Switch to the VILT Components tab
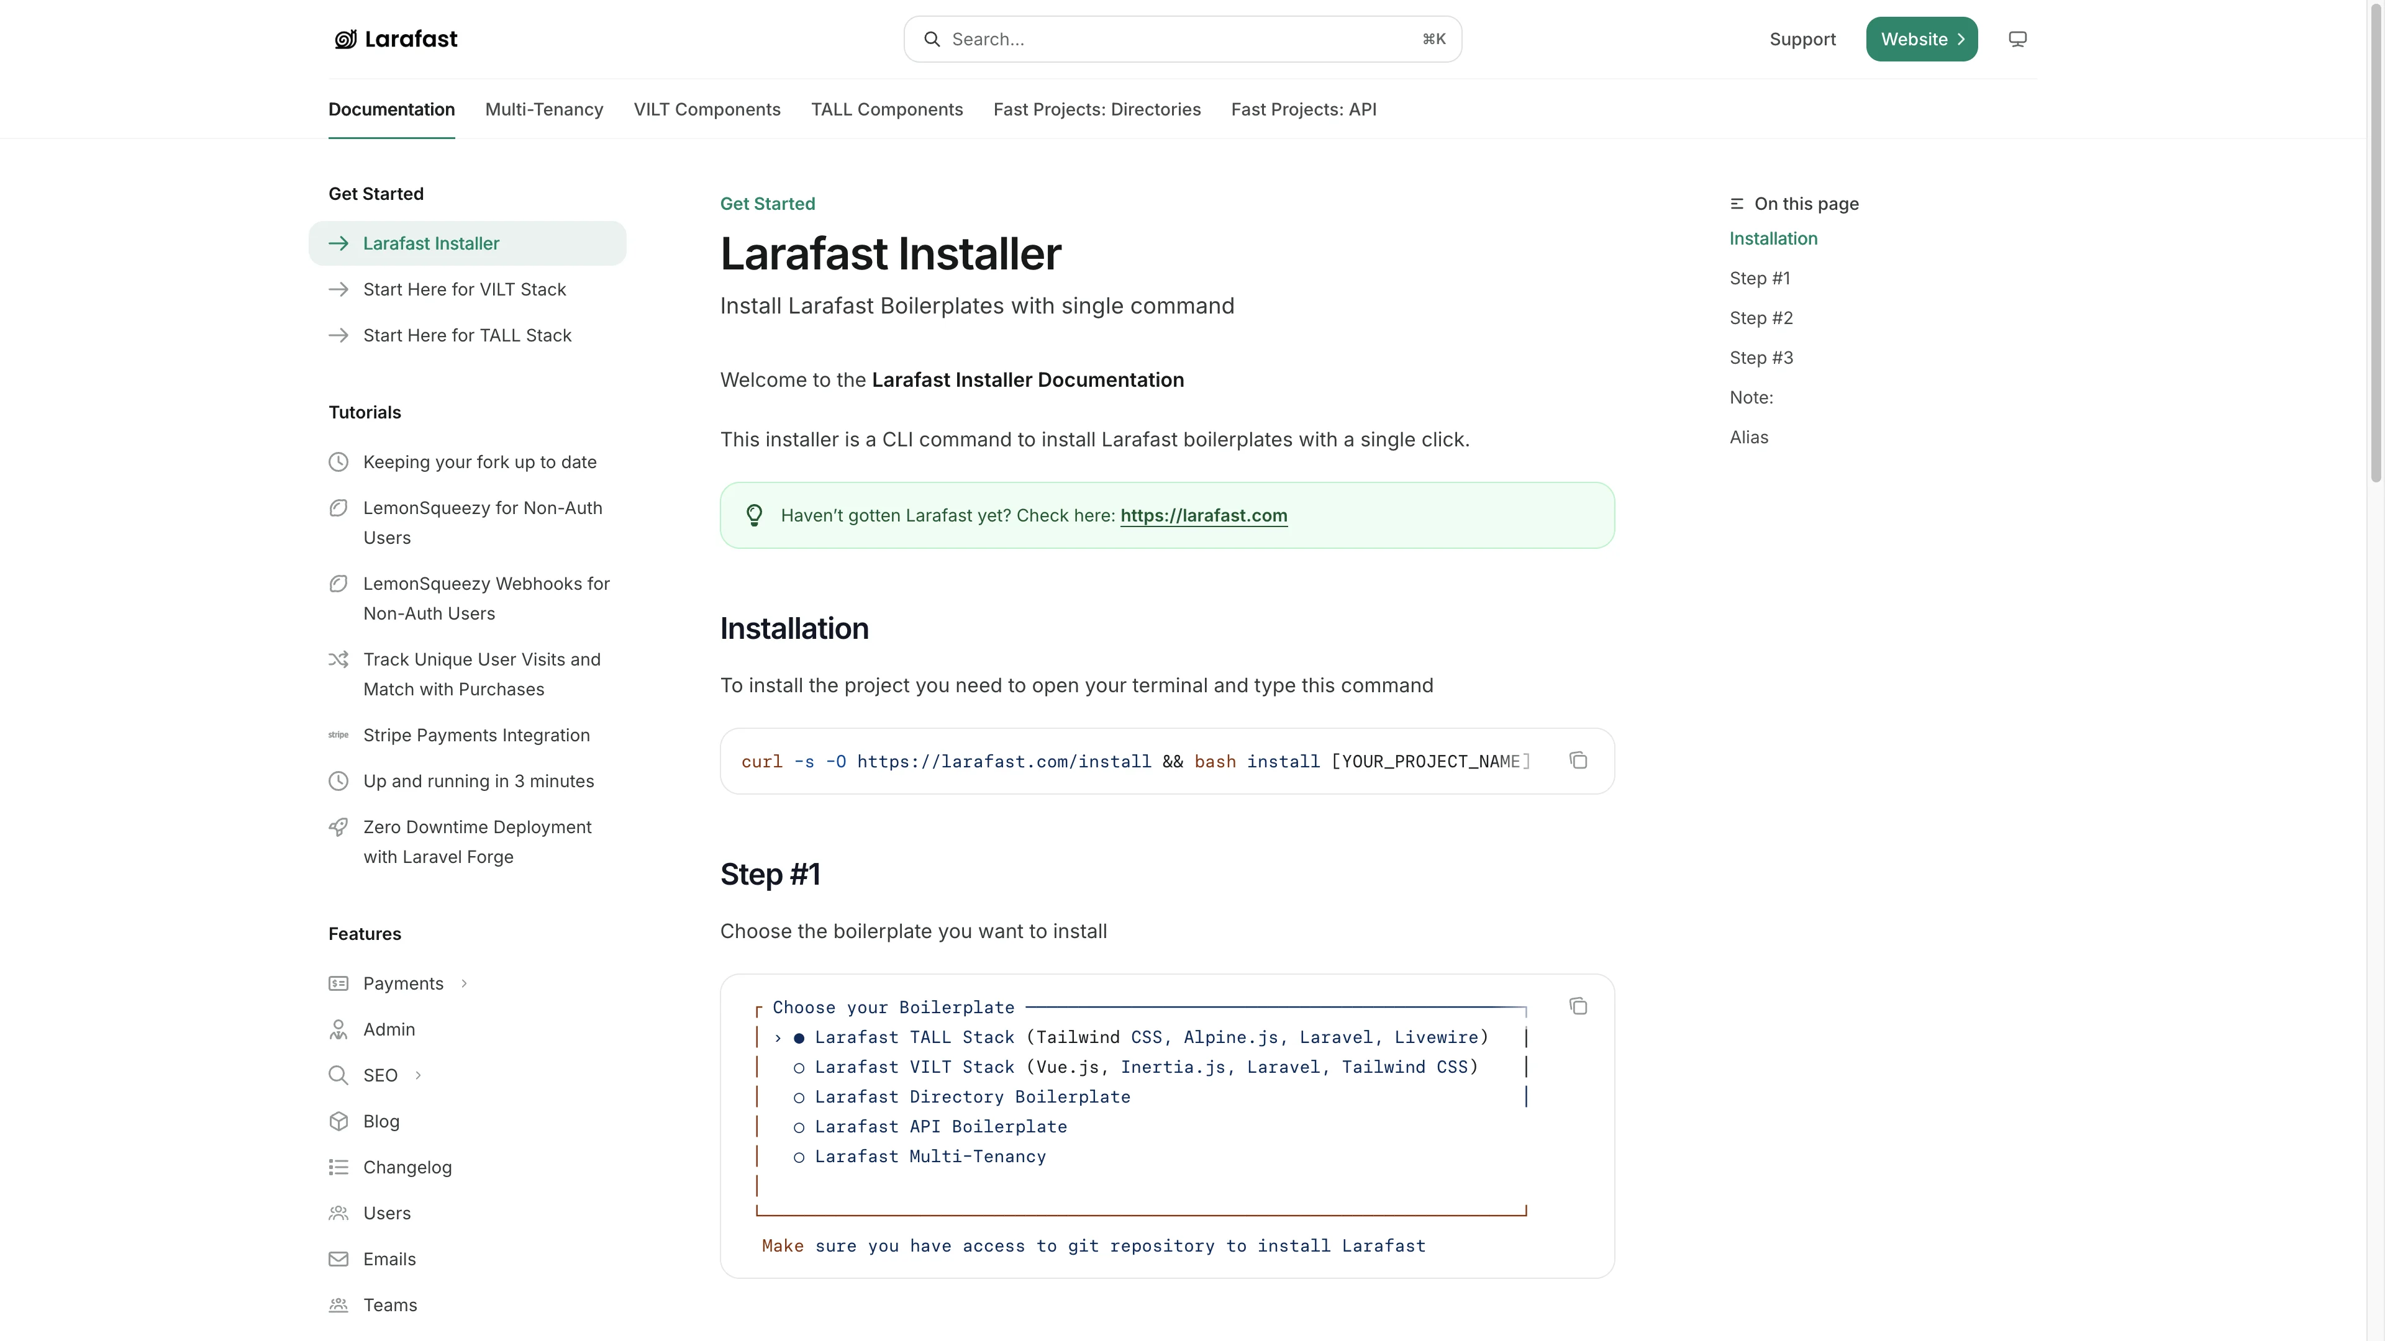The width and height of the screenshot is (2385, 1341). click(707, 109)
